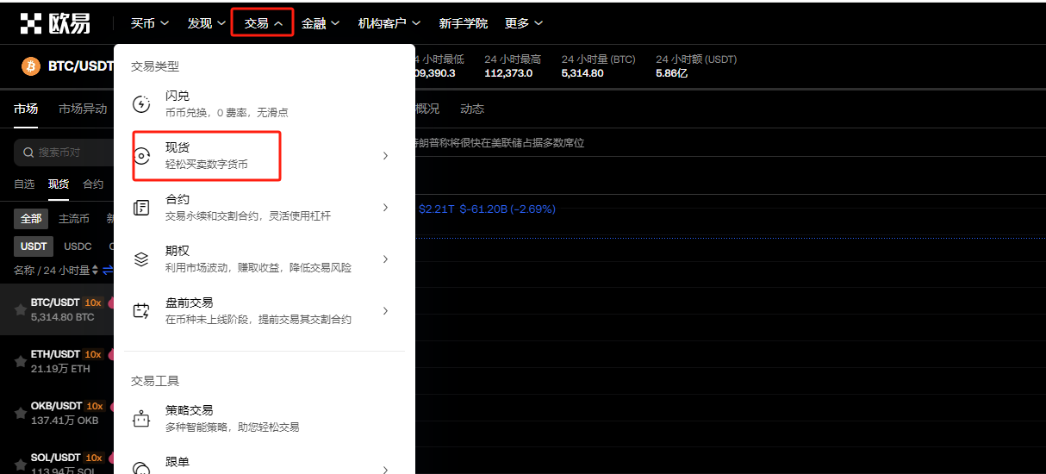Open the 新手学院 link
This screenshot has width=1046, height=474.
tap(463, 23)
